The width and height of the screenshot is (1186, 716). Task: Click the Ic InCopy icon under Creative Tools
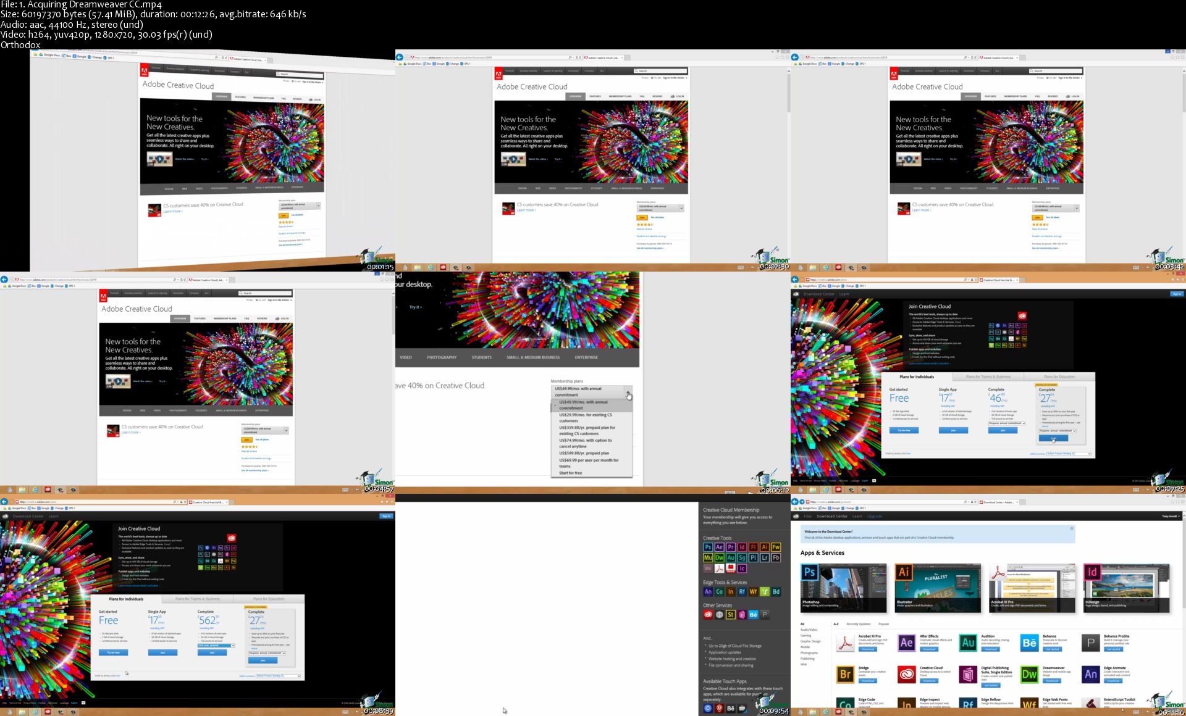pyautogui.click(x=742, y=568)
